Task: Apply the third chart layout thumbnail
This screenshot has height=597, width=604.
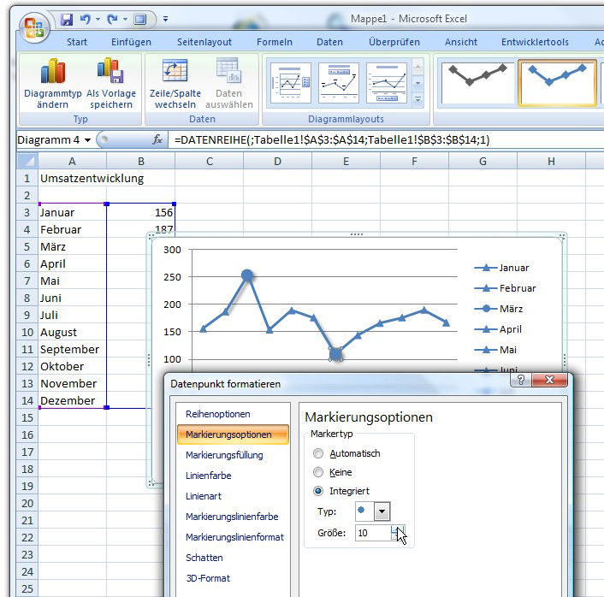Action: [387, 83]
